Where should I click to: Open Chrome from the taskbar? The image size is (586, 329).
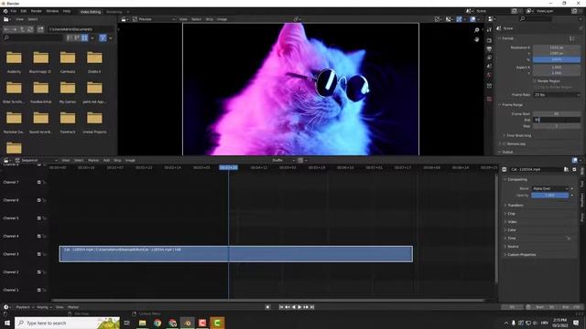[157, 323]
